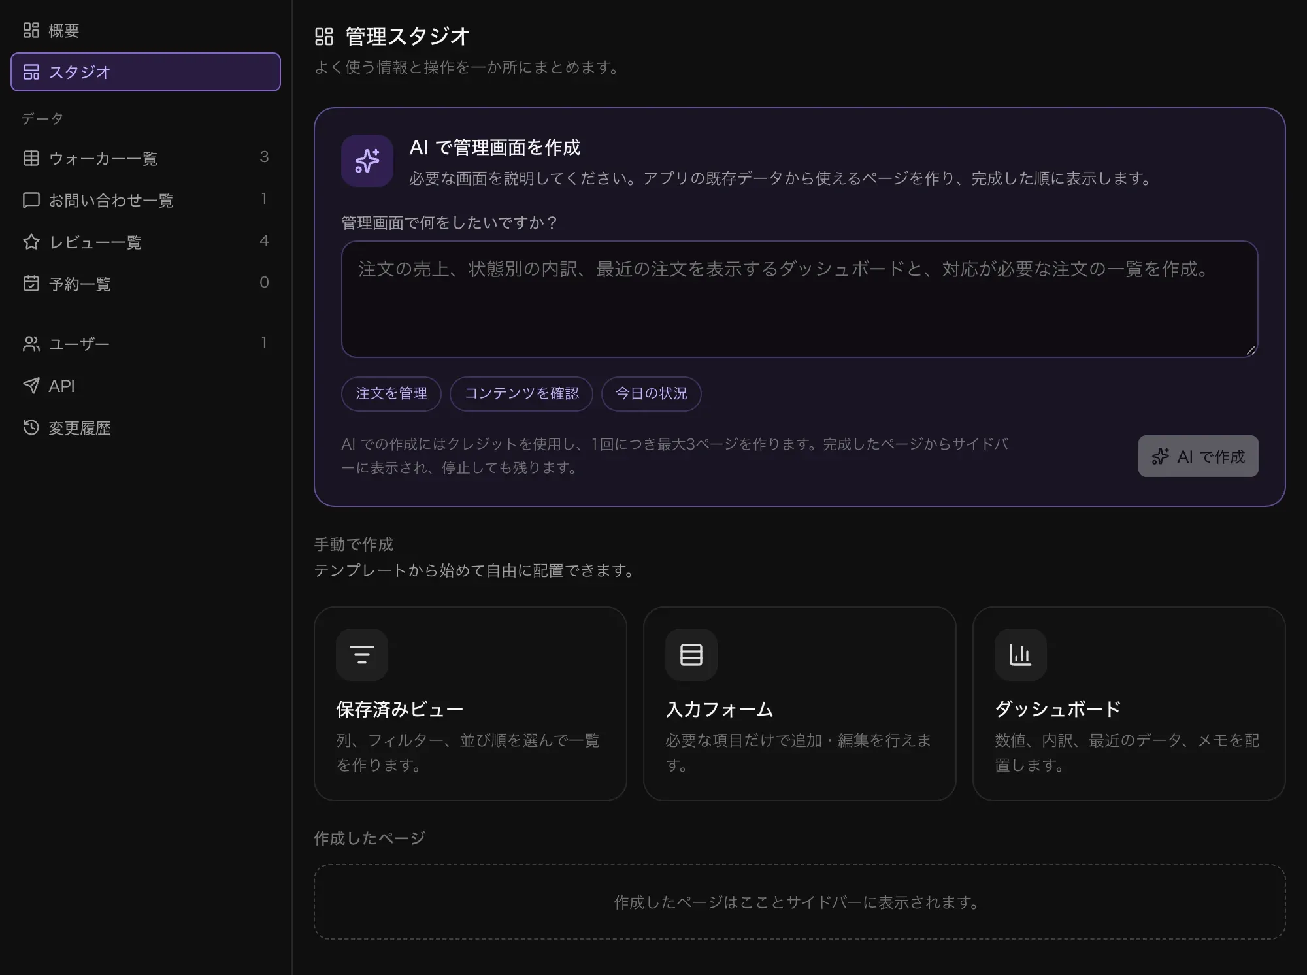Click the ウォーカー一覧 table icon
The image size is (1307, 975).
point(31,158)
